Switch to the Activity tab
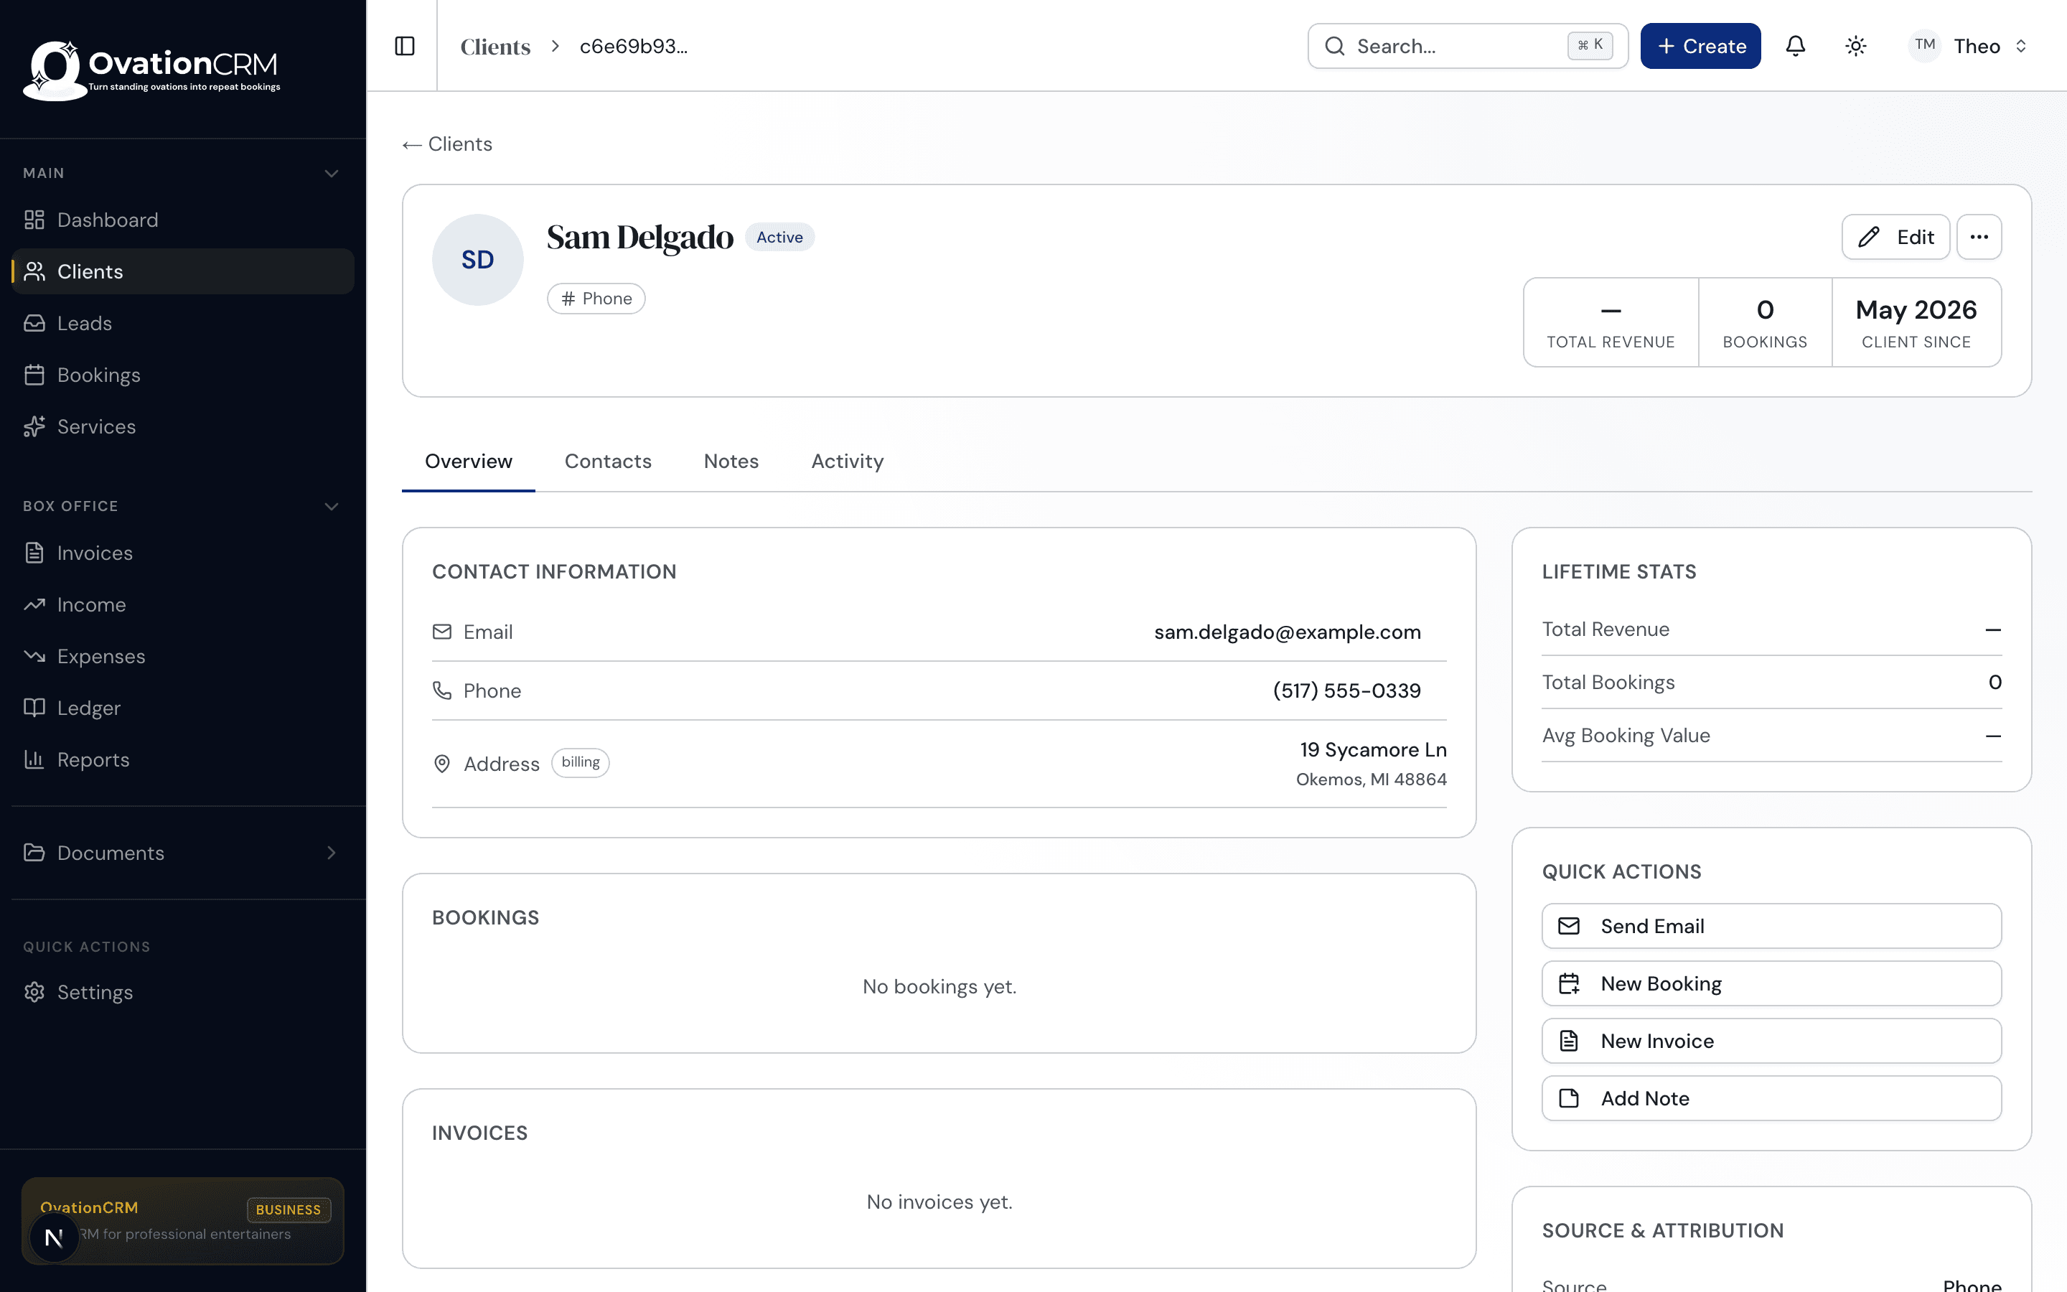This screenshot has height=1292, width=2067. click(848, 462)
